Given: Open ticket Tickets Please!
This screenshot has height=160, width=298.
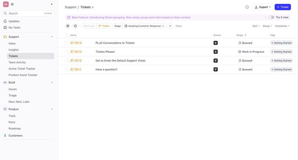Looking at the screenshot, I should pos(105,52).
